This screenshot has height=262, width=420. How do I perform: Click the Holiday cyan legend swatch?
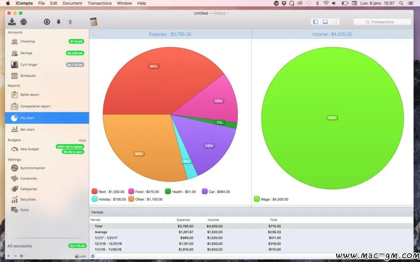(94, 199)
